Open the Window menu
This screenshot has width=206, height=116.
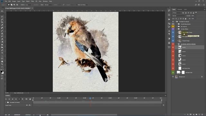coord(45,1)
